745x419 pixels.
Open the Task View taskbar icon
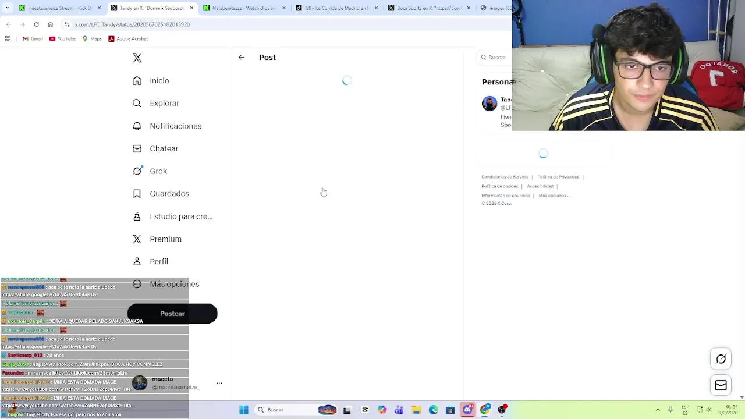point(347,410)
